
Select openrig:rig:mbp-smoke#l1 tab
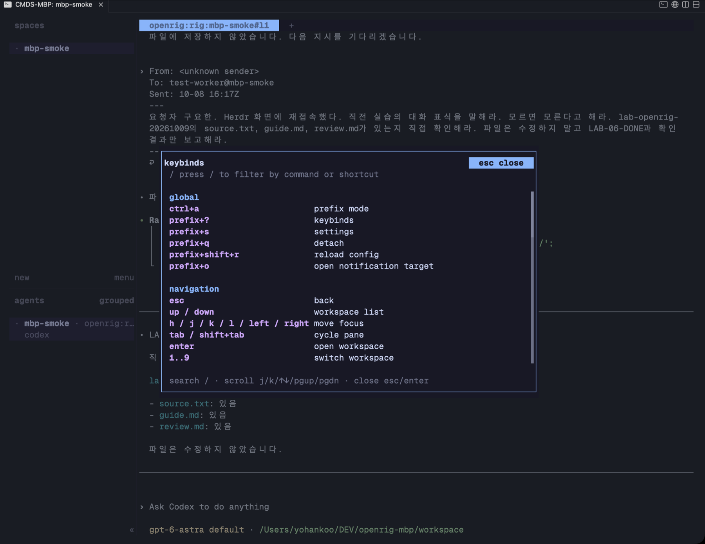point(209,25)
